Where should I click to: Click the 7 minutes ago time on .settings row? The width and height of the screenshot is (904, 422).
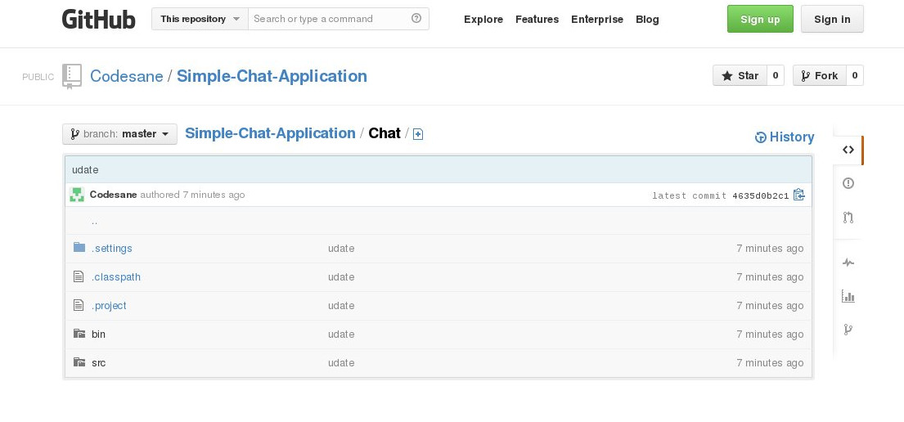pos(770,249)
